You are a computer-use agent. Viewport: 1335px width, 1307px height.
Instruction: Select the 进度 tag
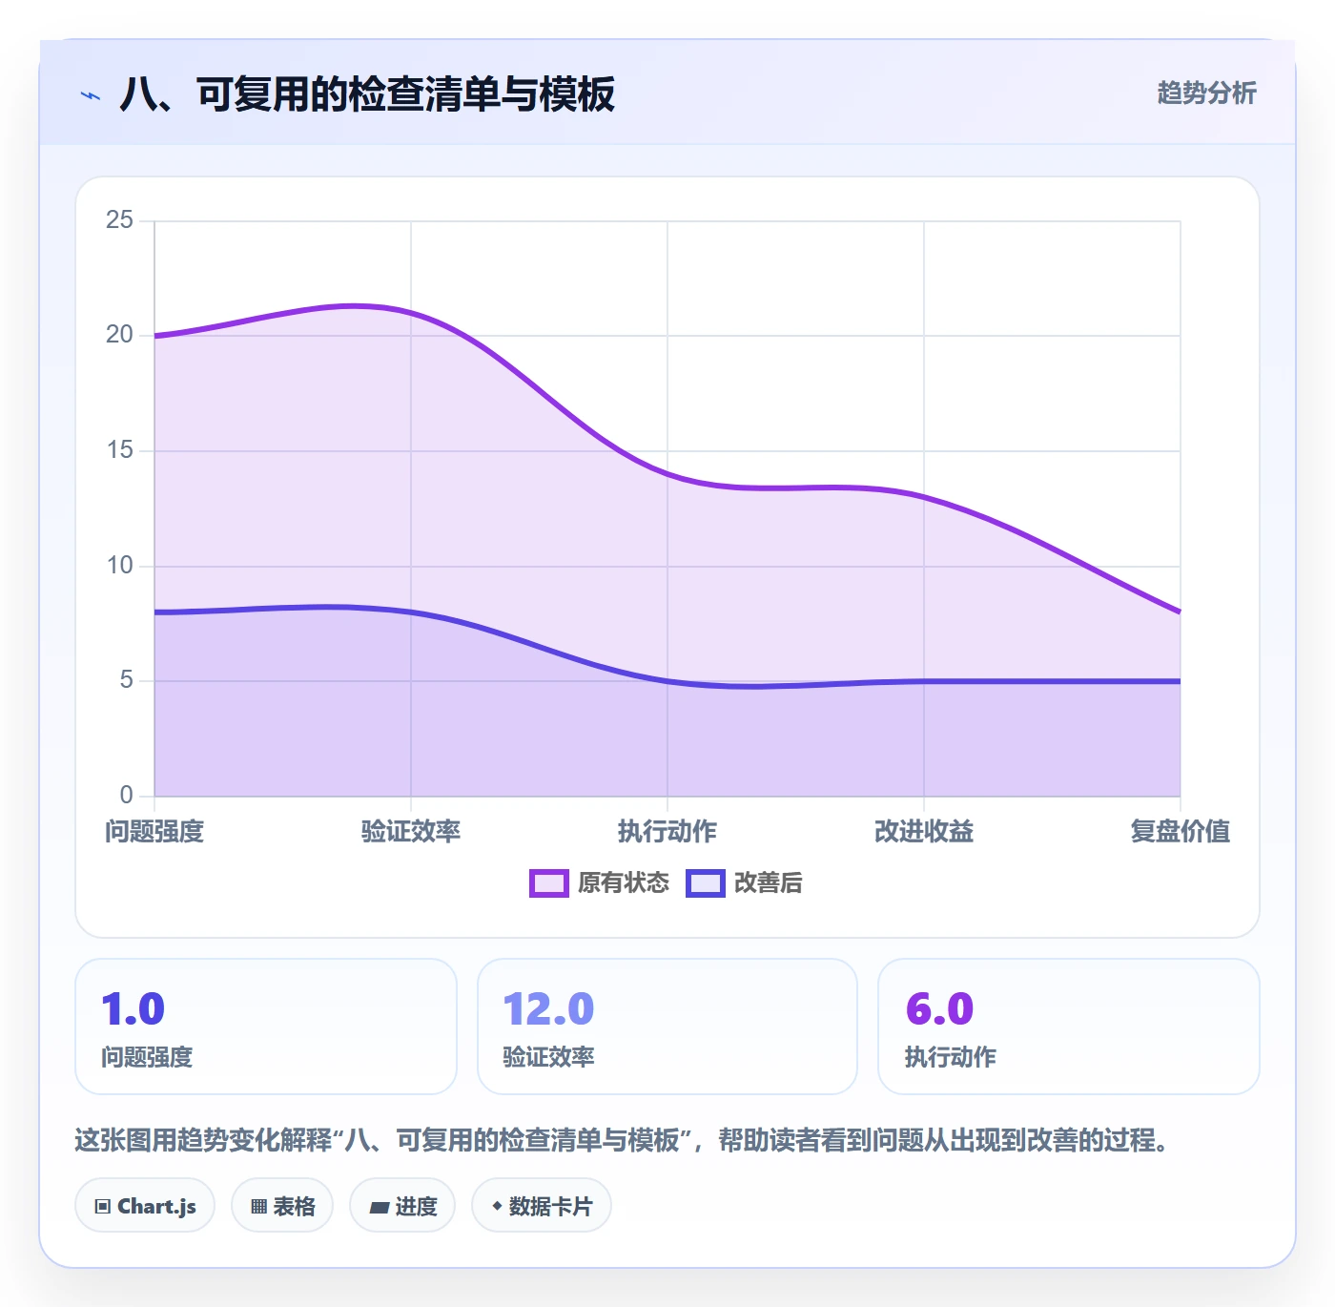coord(402,1206)
